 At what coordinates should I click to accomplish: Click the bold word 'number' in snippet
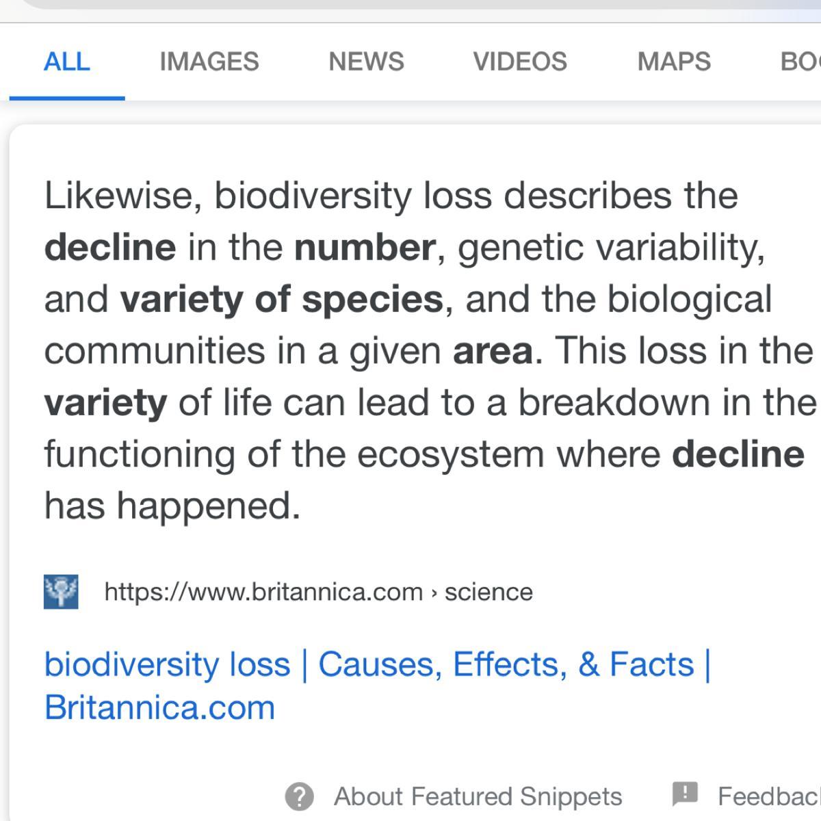pos(365,247)
